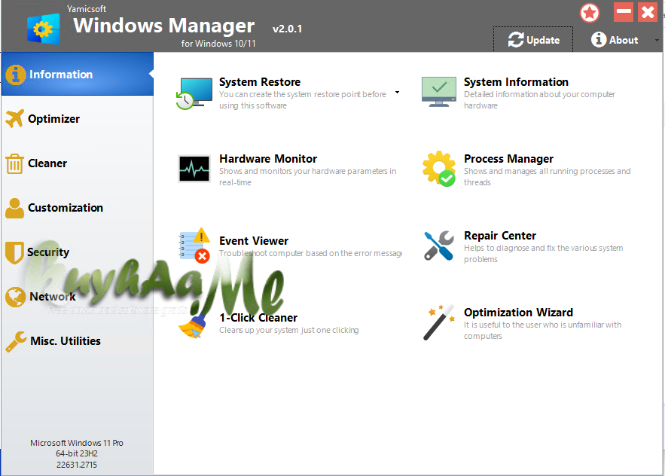Click the Information sidebar icon
The height and width of the screenshot is (476, 665).
pos(15,75)
